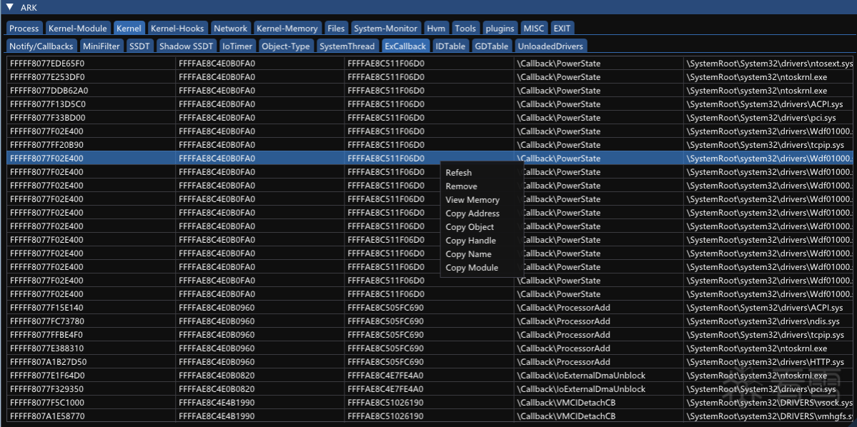
Task: Open the Kernel-Hooks tab
Action: (x=178, y=29)
